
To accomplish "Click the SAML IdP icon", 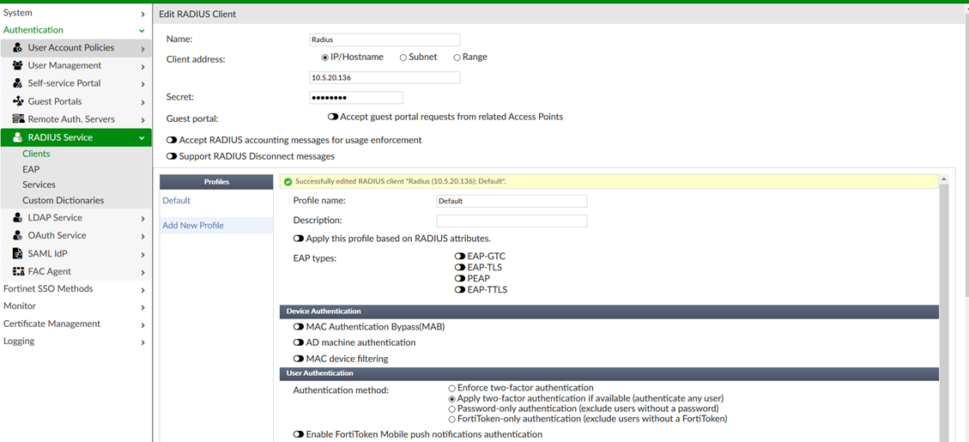I will click(x=18, y=254).
